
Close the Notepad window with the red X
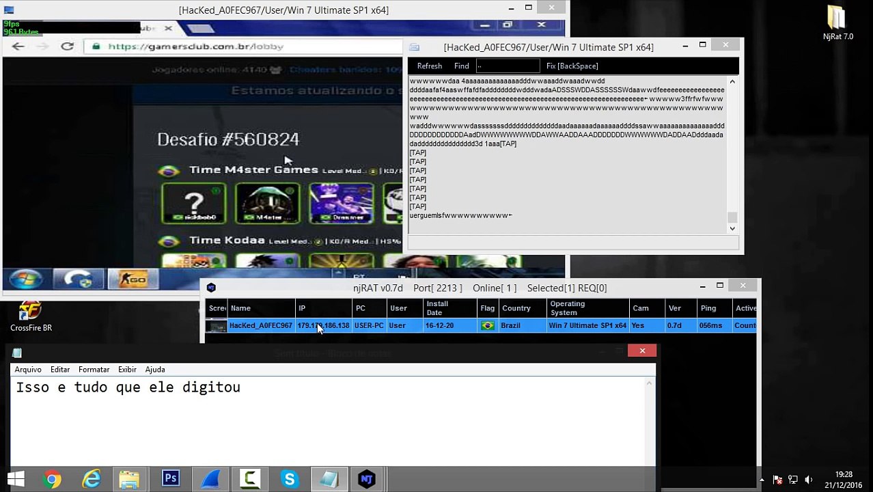[x=642, y=351]
